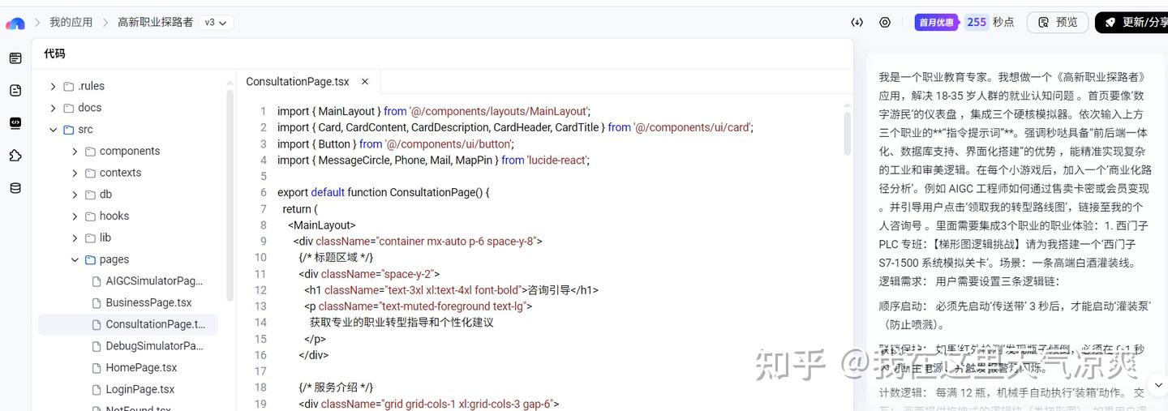The width and height of the screenshot is (1168, 411).
Task: Click the download code icon in top bar
Action: pyautogui.click(x=857, y=23)
